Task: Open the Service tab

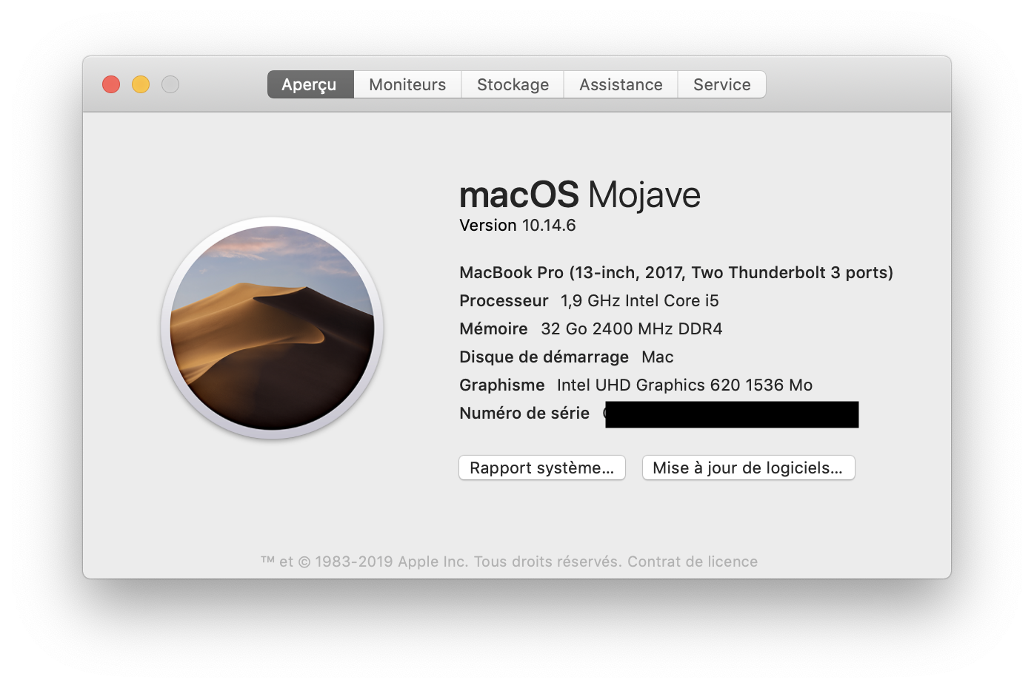Action: click(x=721, y=84)
